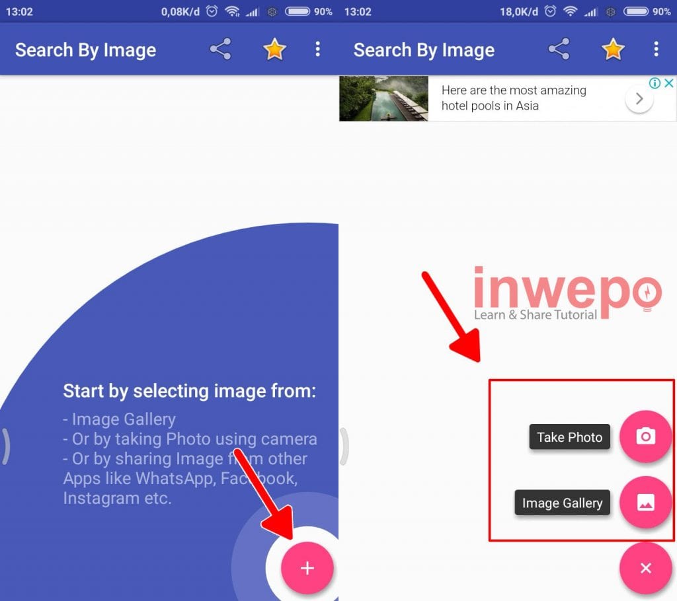The height and width of the screenshot is (601, 677).
Task: Tap the share icon in left screen
Action: [221, 49]
